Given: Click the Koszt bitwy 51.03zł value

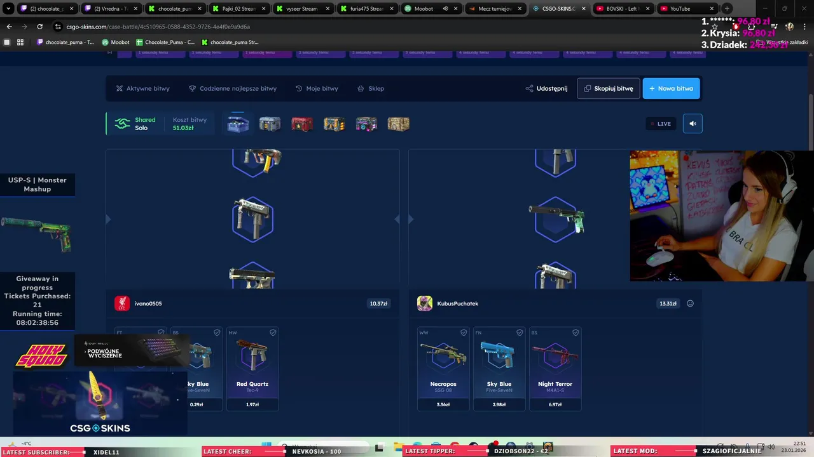Looking at the screenshot, I should [183, 128].
